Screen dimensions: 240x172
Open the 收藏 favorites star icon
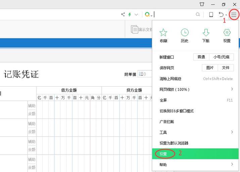(163, 33)
